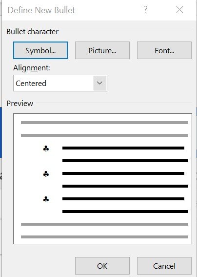
Task: Click the Bullet character group heading
Action: click(33, 32)
